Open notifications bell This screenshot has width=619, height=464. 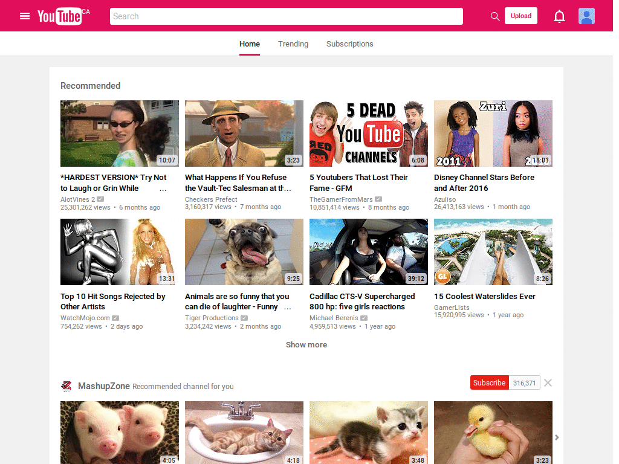(x=559, y=16)
